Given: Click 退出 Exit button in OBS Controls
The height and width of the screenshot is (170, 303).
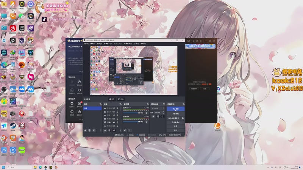Looking at the screenshot, I should (175, 130).
